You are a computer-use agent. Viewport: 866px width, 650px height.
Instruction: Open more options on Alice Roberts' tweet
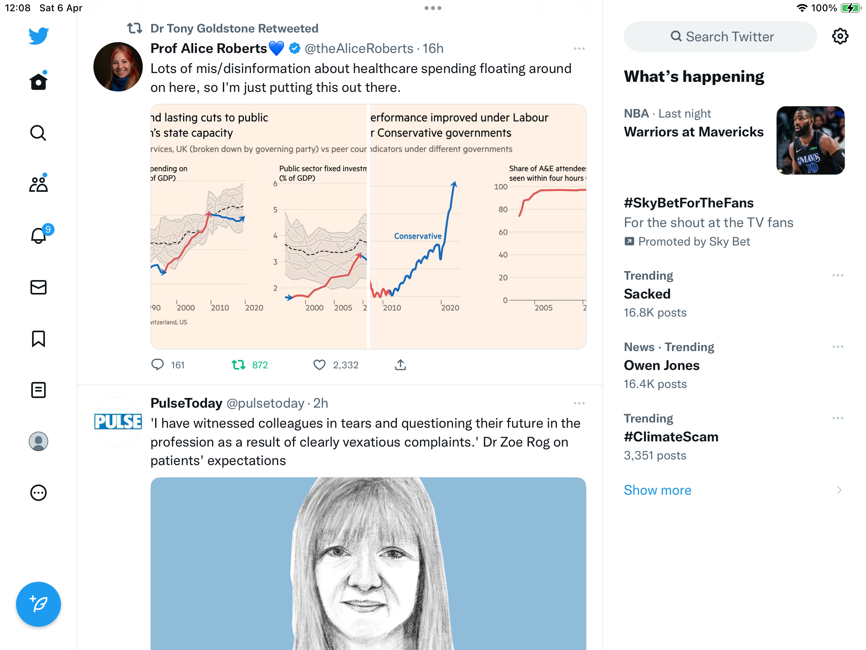pos(579,49)
